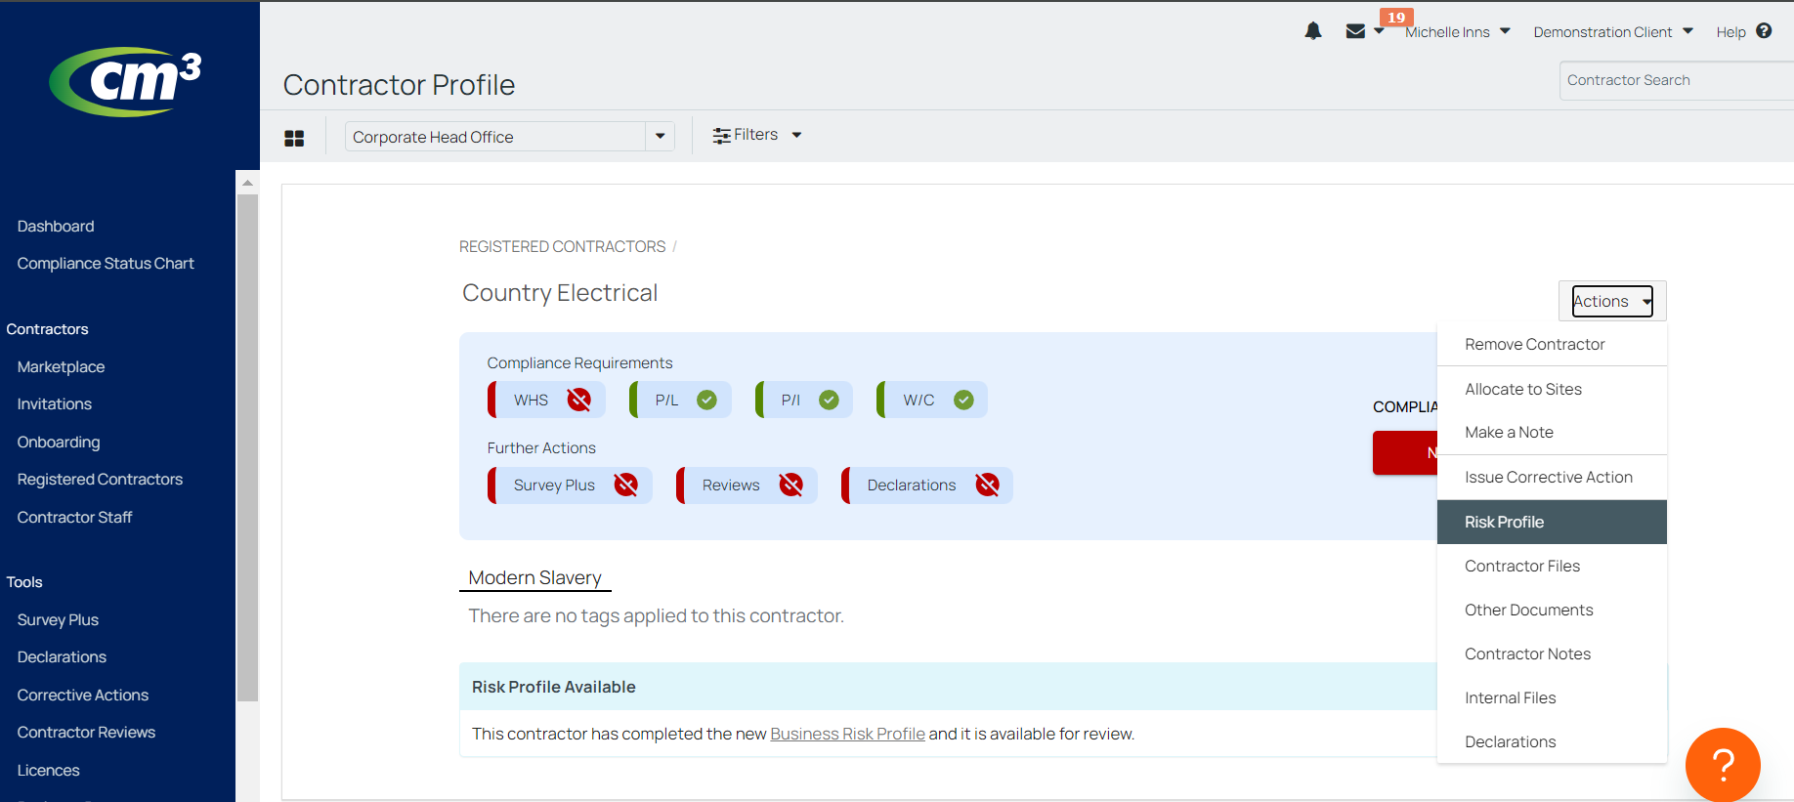The image size is (1794, 802).
Task: Click the Survey Plus status icon
Action: tap(625, 485)
